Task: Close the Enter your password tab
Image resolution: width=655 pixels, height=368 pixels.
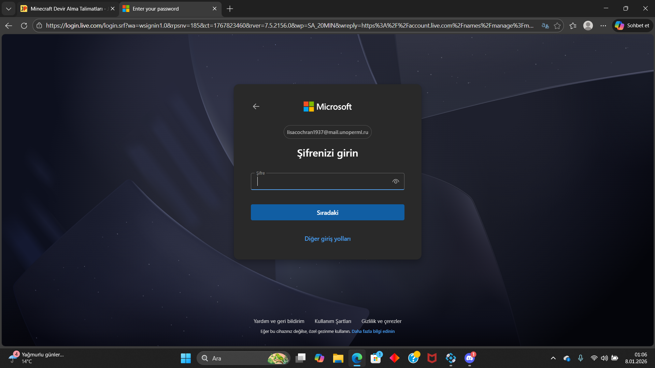Action: pyautogui.click(x=214, y=9)
